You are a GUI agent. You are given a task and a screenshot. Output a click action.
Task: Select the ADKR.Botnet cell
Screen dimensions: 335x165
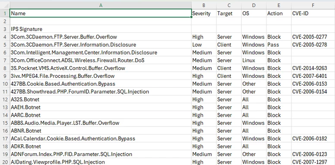pos(101,146)
